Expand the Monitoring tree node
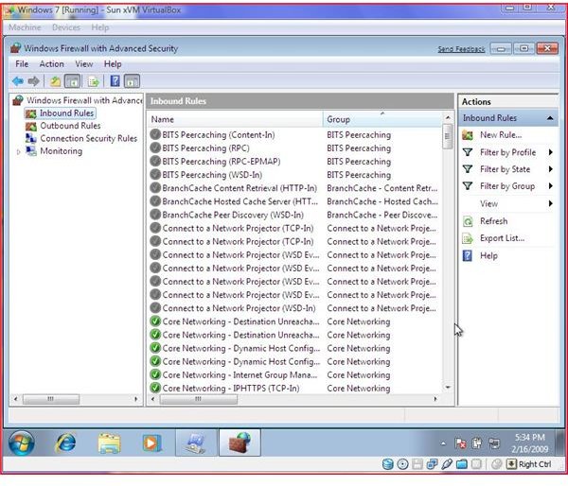 tap(19, 152)
